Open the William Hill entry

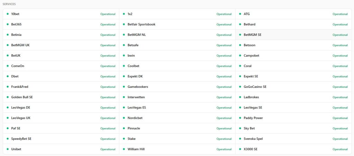coord(177,149)
